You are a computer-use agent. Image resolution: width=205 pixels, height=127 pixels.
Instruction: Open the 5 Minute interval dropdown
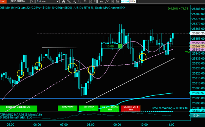[48, 1]
